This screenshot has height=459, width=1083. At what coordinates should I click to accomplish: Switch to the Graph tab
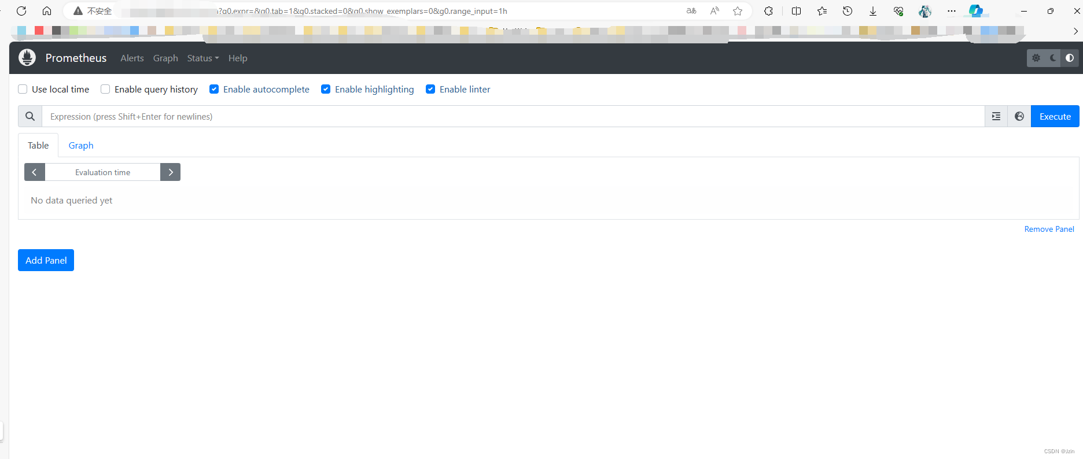tap(81, 145)
